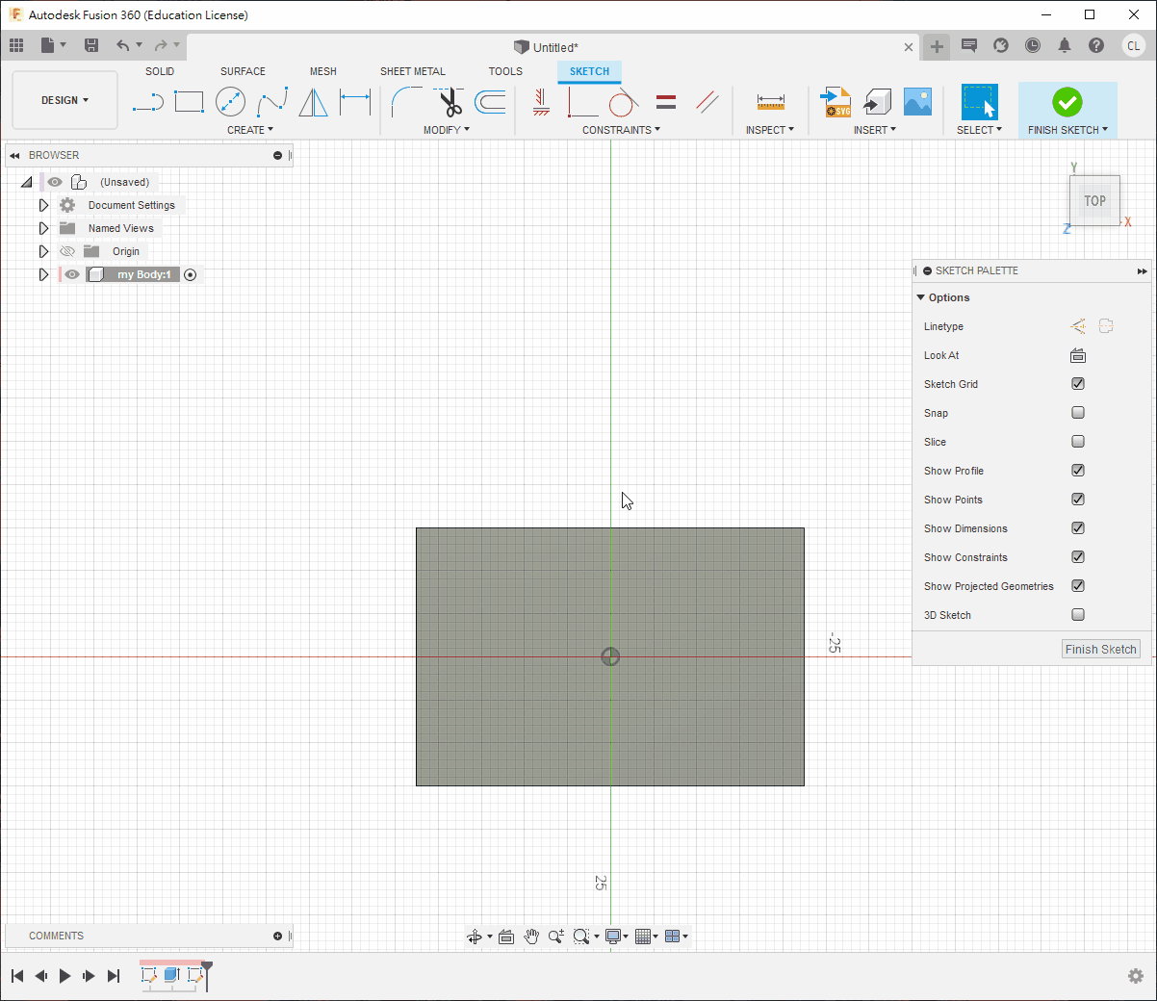Open the CONSTRAINTS dropdown menu

point(621,130)
